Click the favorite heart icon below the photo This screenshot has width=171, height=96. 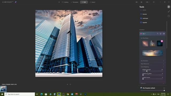[70, 84]
